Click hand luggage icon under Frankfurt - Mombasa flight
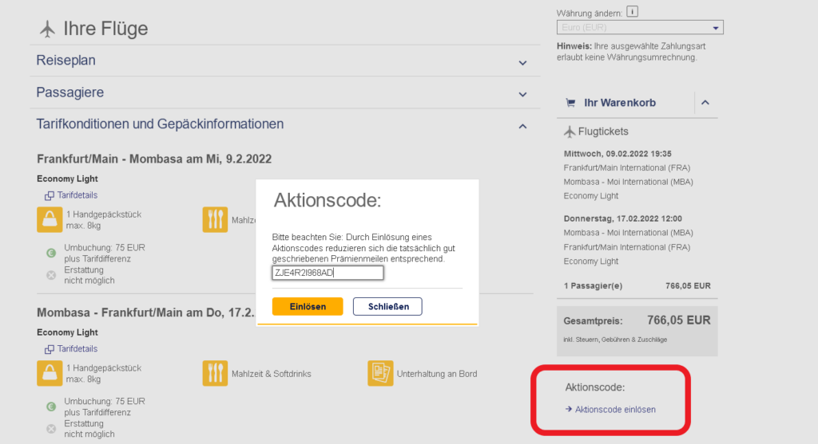 50,219
